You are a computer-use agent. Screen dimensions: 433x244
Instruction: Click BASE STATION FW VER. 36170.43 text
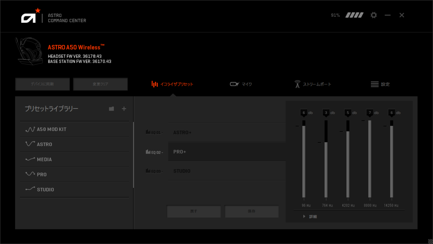[x=79, y=61]
